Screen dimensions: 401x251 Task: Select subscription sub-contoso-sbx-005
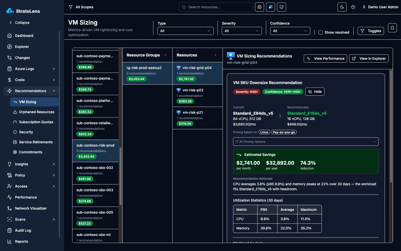95,218
